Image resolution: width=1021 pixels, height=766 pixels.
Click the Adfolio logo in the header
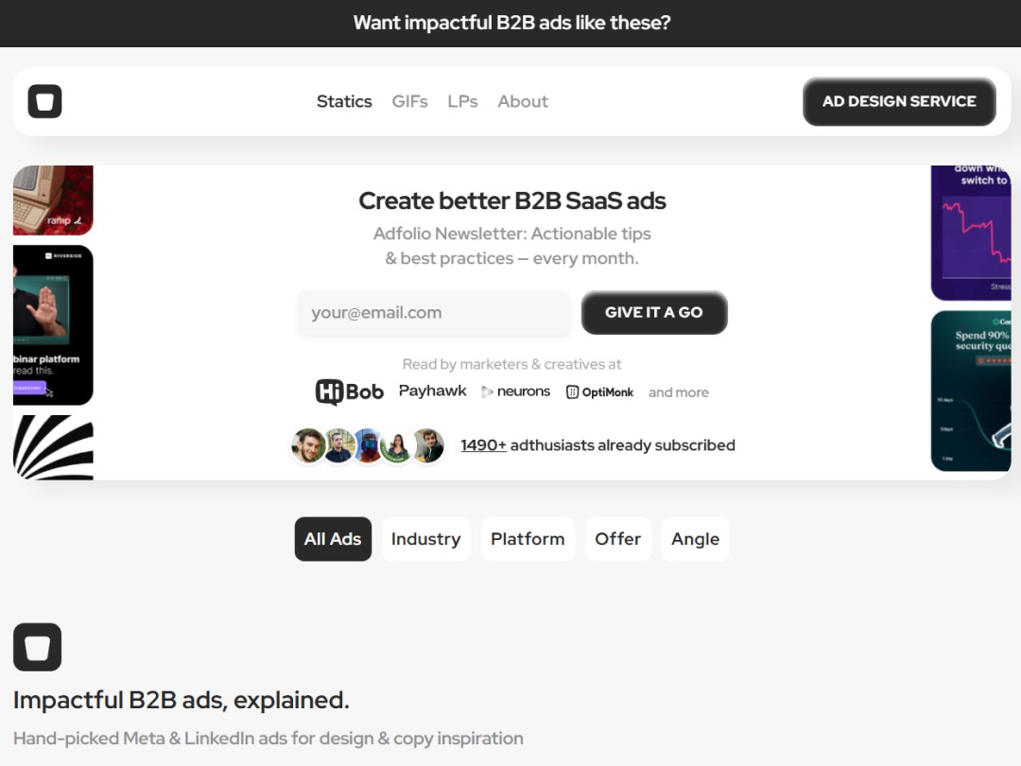tap(44, 101)
